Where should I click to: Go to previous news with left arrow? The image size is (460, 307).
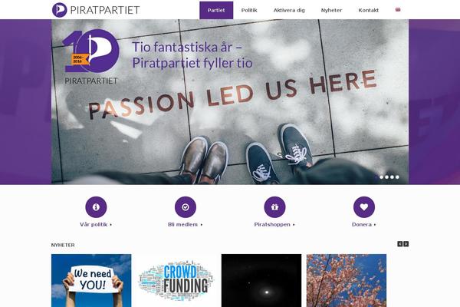click(x=400, y=244)
